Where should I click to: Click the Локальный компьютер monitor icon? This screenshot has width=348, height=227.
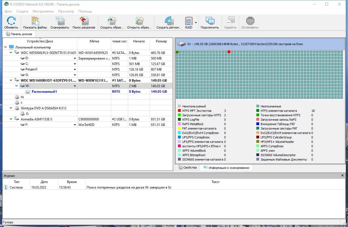(x=11, y=47)
